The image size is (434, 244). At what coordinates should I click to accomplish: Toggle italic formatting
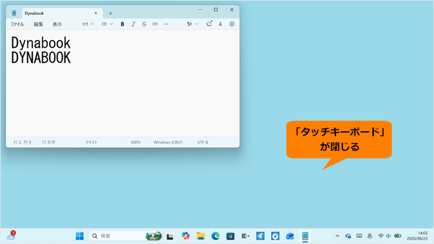(x=133, y=24)
